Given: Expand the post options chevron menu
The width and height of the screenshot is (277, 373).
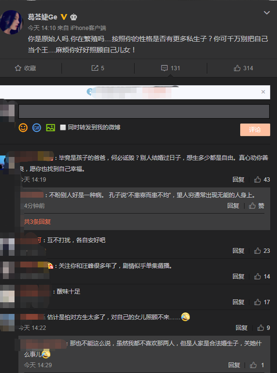Looking at the screenshot, I should (267, 13).
